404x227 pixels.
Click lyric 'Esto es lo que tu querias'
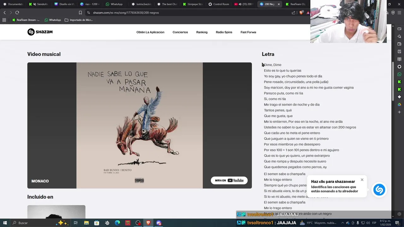click(x=282, y=71)
